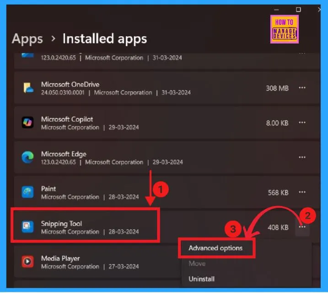328x293 pixels.
Task: Click the 408 KB size value
Action: [278, 227]
